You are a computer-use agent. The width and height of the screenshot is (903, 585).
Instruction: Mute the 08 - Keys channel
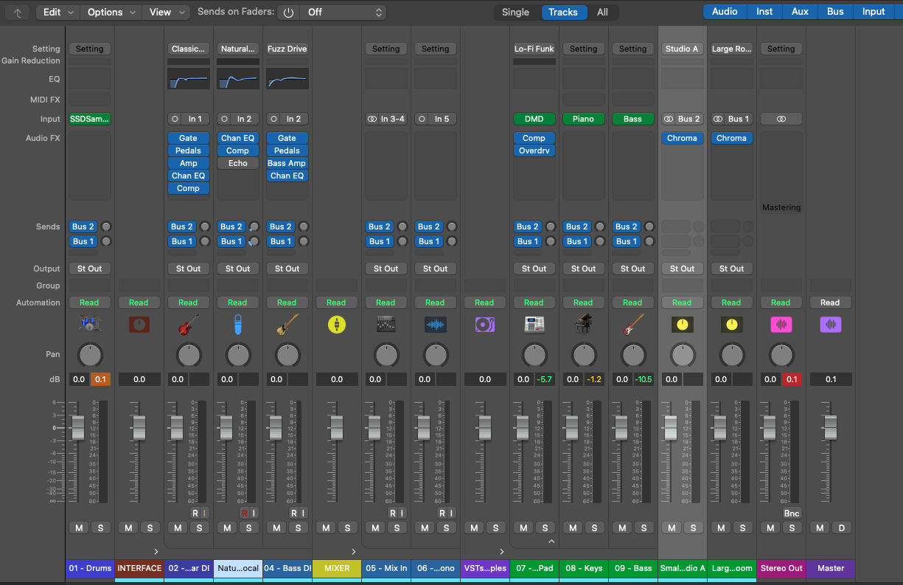572,527
